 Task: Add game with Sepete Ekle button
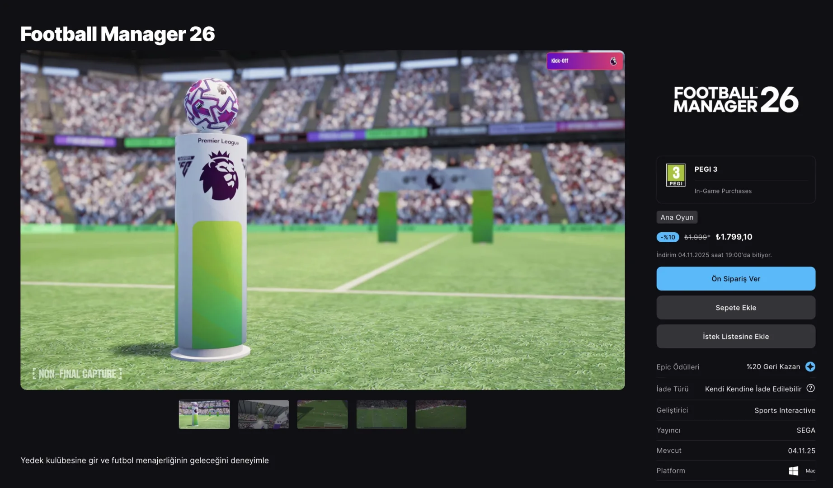click(736, 307)
